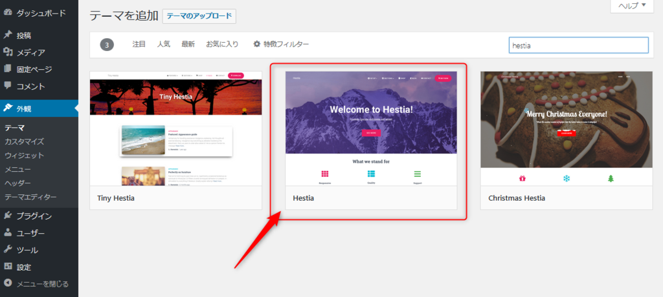Open the ヘッダー submenu link
The height and width of the screenshot is (297, 663).
click(17, 183)
